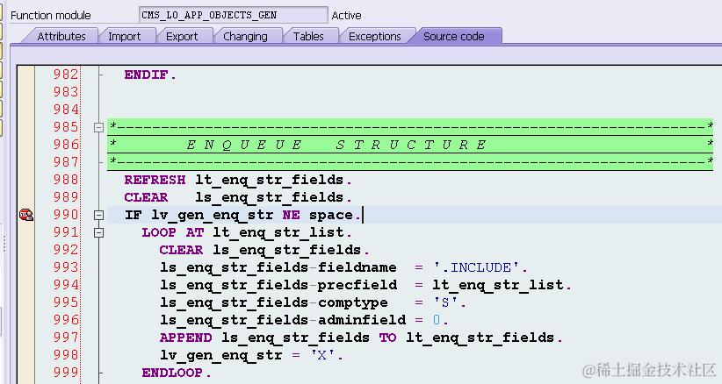This screenshot has height=384, width=722.
Task: Click the breakpoint margin beside line 993
Action: pyautogui.click(x=25, y=267)
